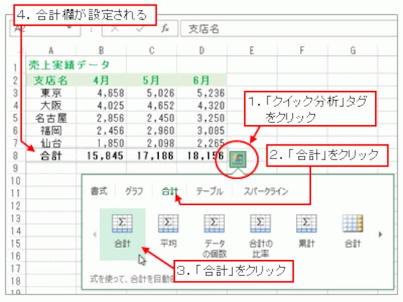Select column C header
The height and width of the screenshot is (302, 403).
coord(152,51)
